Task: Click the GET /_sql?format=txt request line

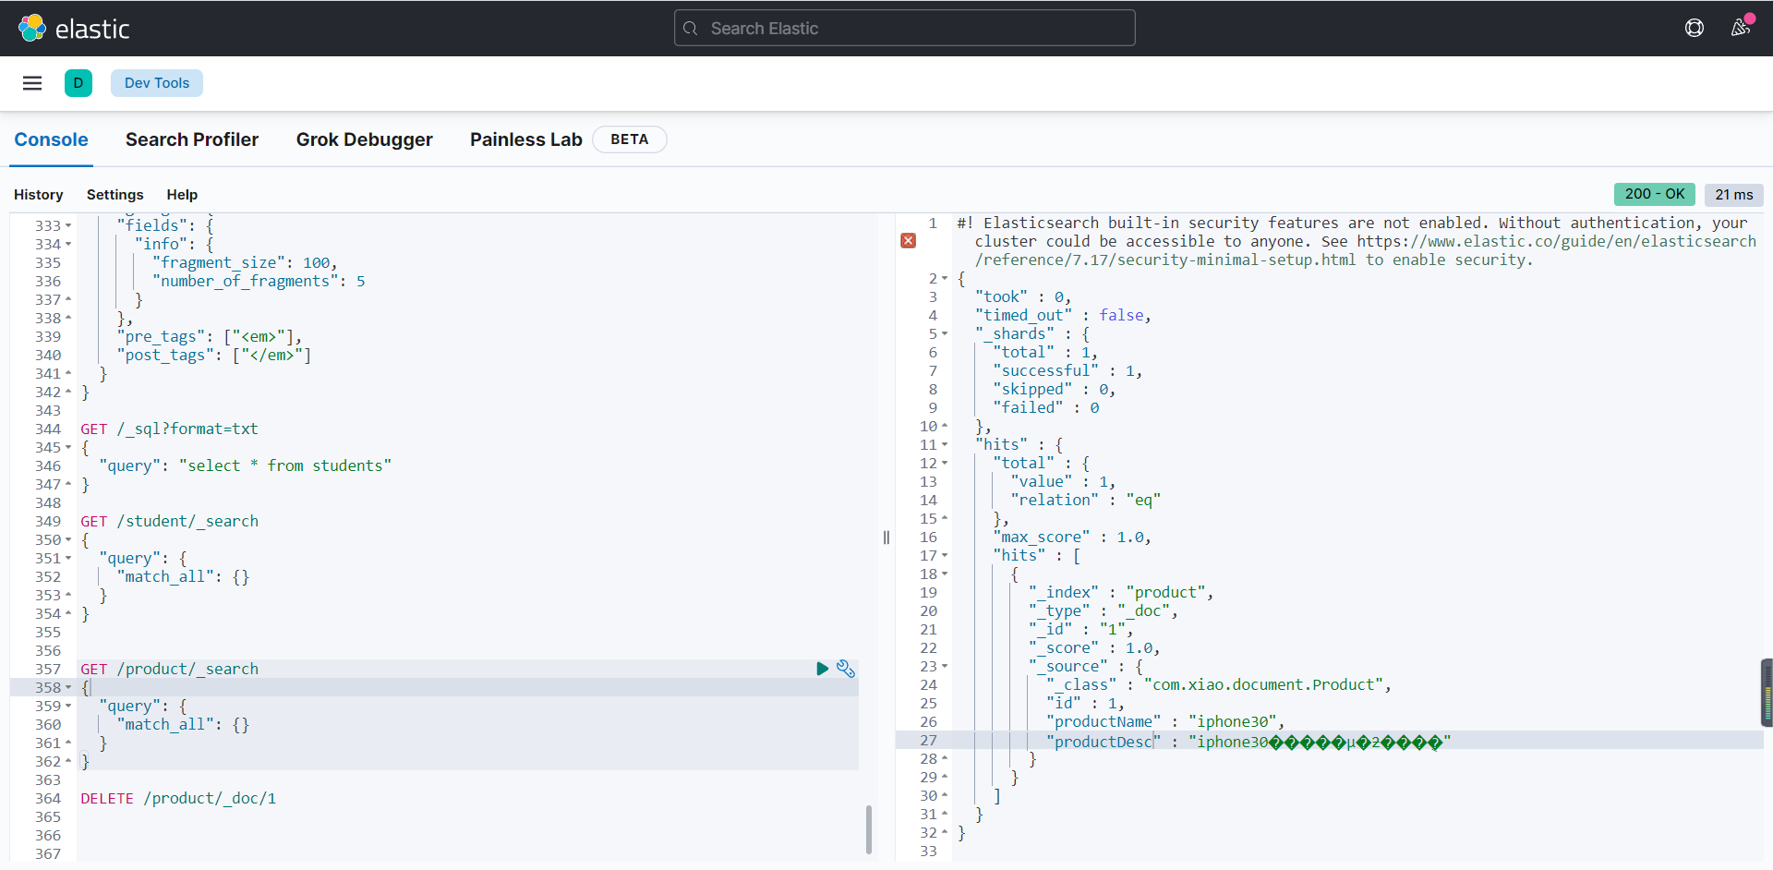Action: point(169,429)
